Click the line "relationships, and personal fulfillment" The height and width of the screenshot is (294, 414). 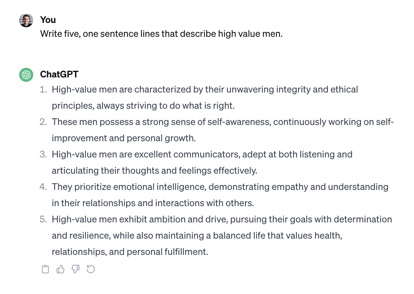(130, 252)
